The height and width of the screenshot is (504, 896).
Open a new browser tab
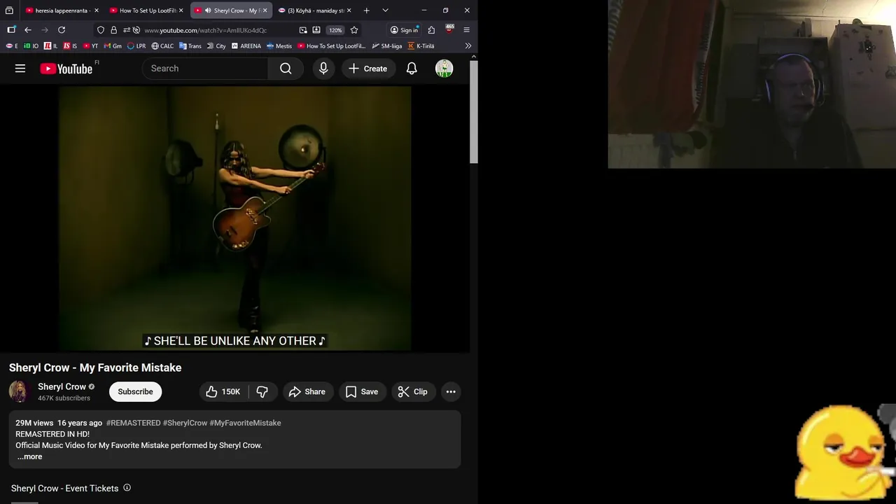click(x=366, y=10)
